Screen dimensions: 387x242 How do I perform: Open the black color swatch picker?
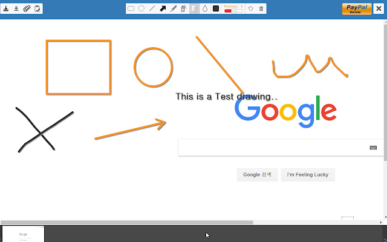pyautogui.click(x=216, y=8)
